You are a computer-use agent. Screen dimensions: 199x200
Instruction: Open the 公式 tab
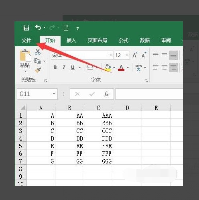point(124,40)
